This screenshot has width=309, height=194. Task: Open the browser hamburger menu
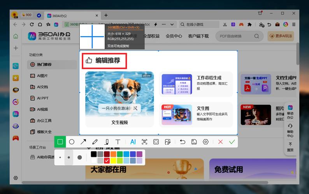[294, 24]
